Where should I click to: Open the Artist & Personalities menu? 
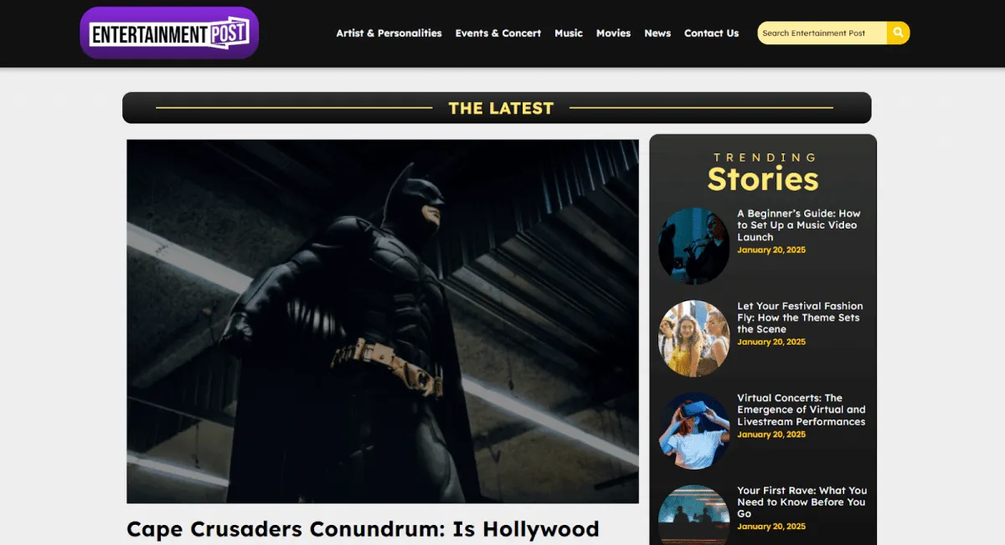click(x=389, y=33)
